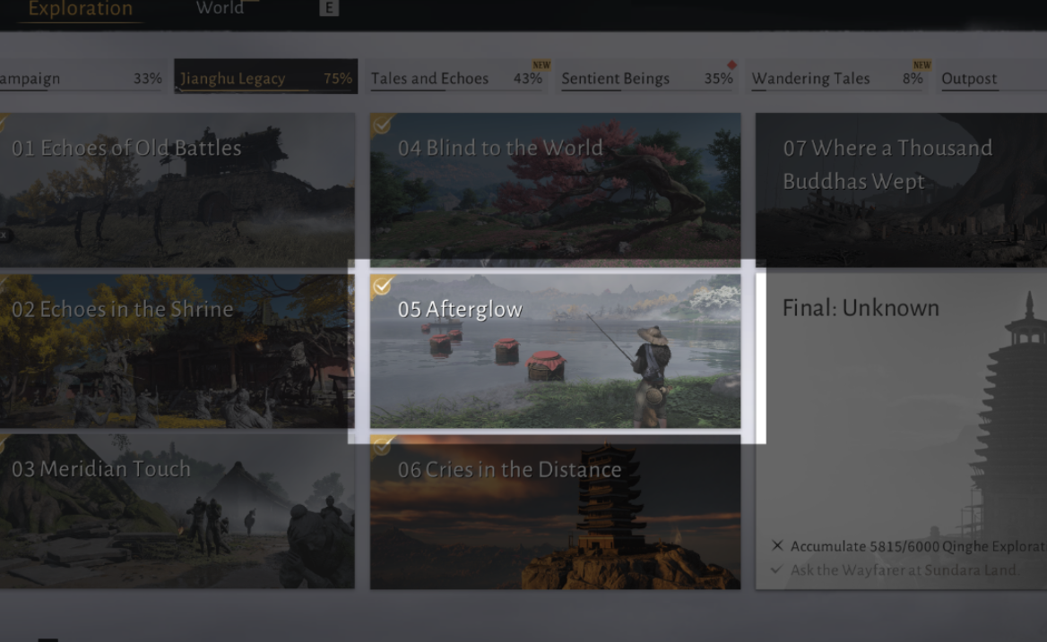
Task: Click the 75% value on Jianghu Legacy
Action: click(337, 78)
